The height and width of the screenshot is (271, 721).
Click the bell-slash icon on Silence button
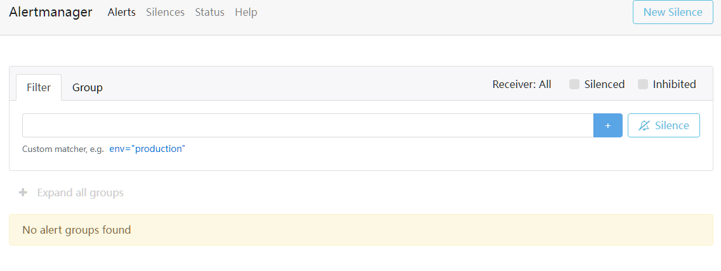(644, 125)
